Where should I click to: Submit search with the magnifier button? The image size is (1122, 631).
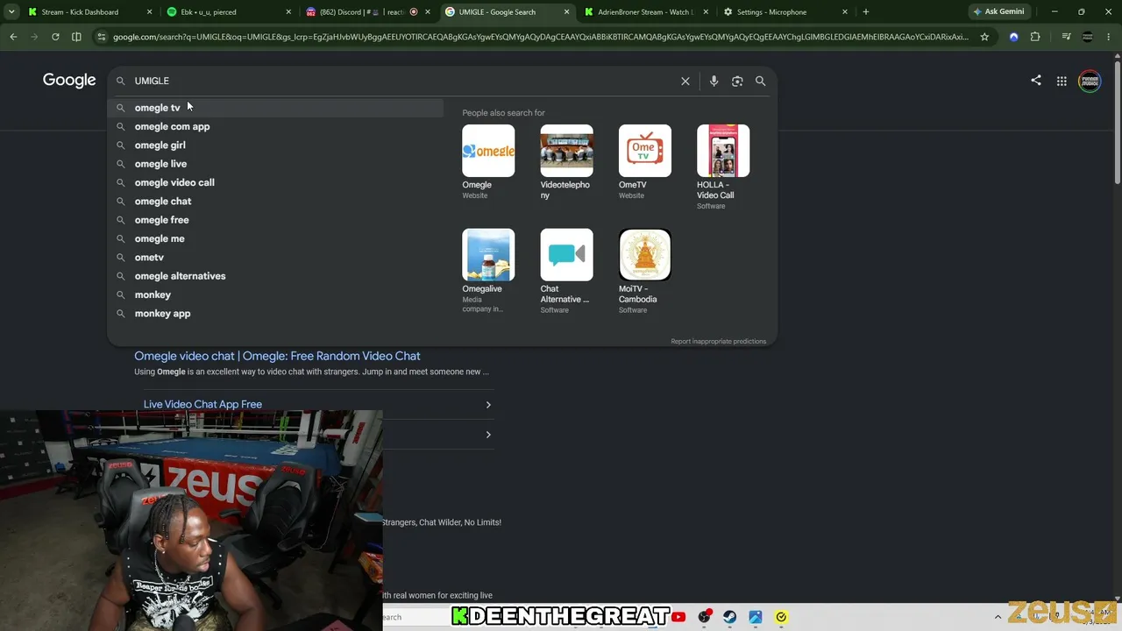[760, 81]
